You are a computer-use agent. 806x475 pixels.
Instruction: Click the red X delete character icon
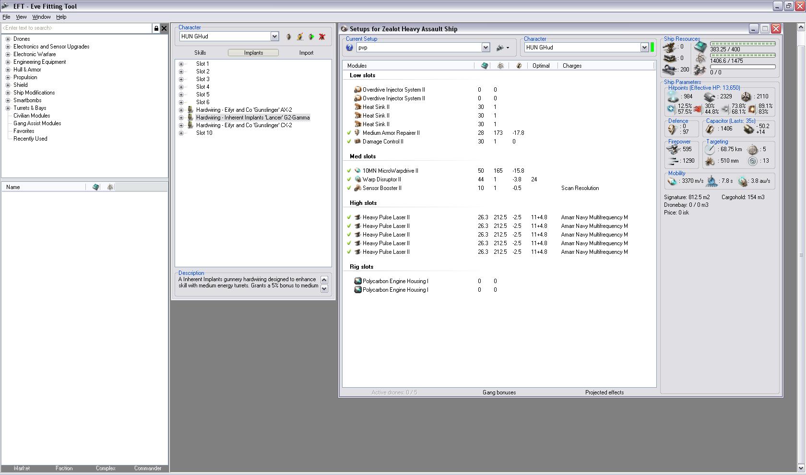point(322,36)
